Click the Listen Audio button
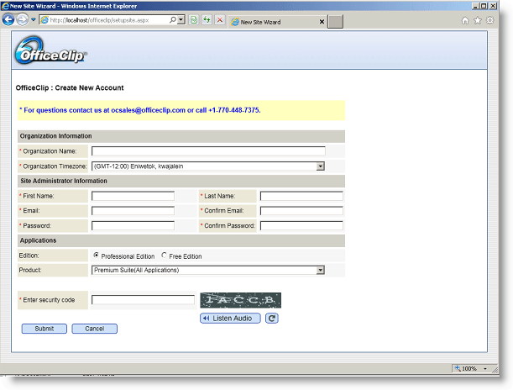 (x=230, y=319)
